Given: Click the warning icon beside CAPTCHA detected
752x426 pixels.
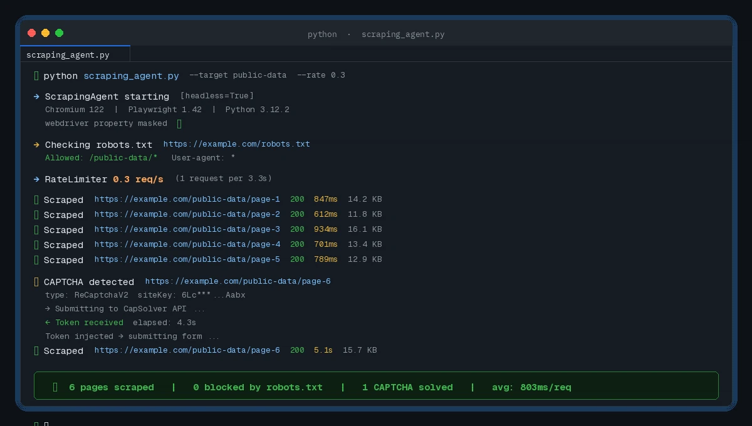Looking at the screenshot, I should [36, 282].
